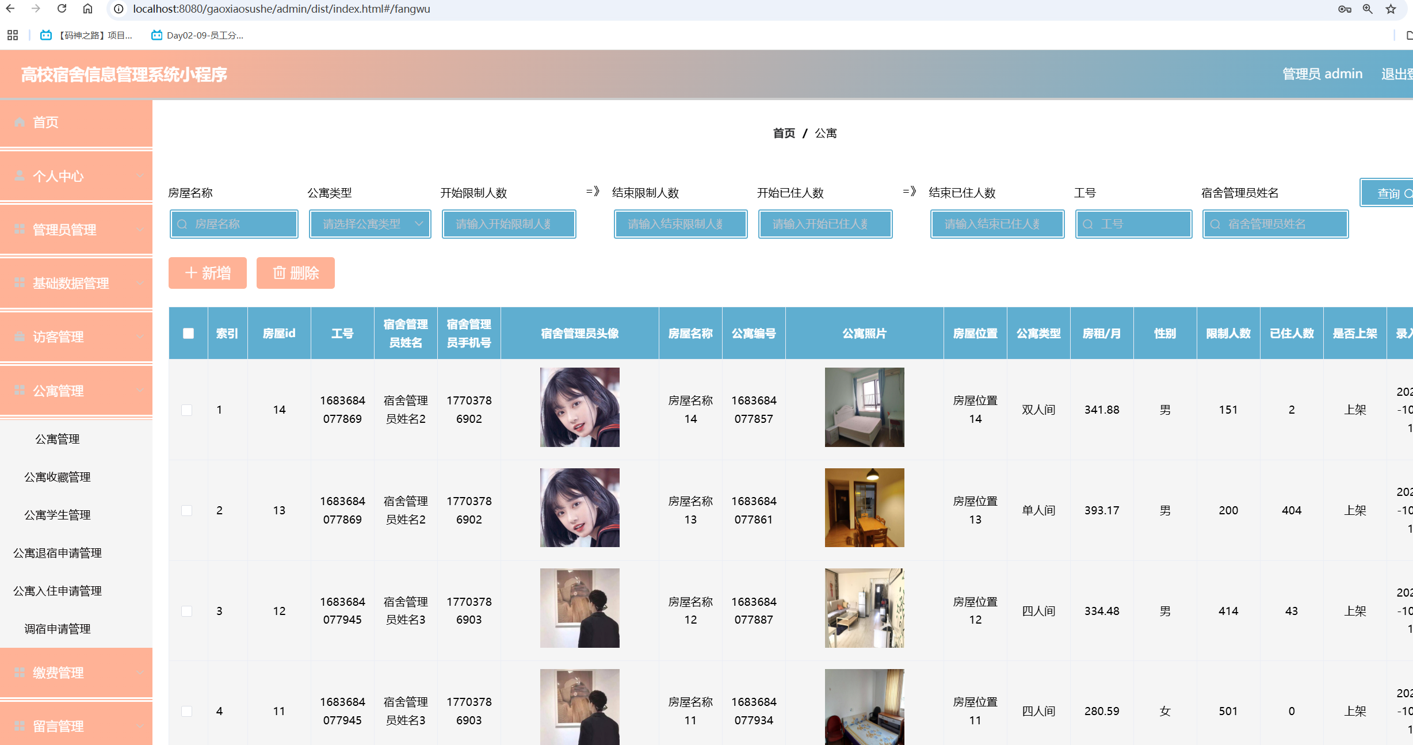The image size is (1413, 745).
Task: Check the checkbox for row index 3
Action: click(x=186, y=611)
